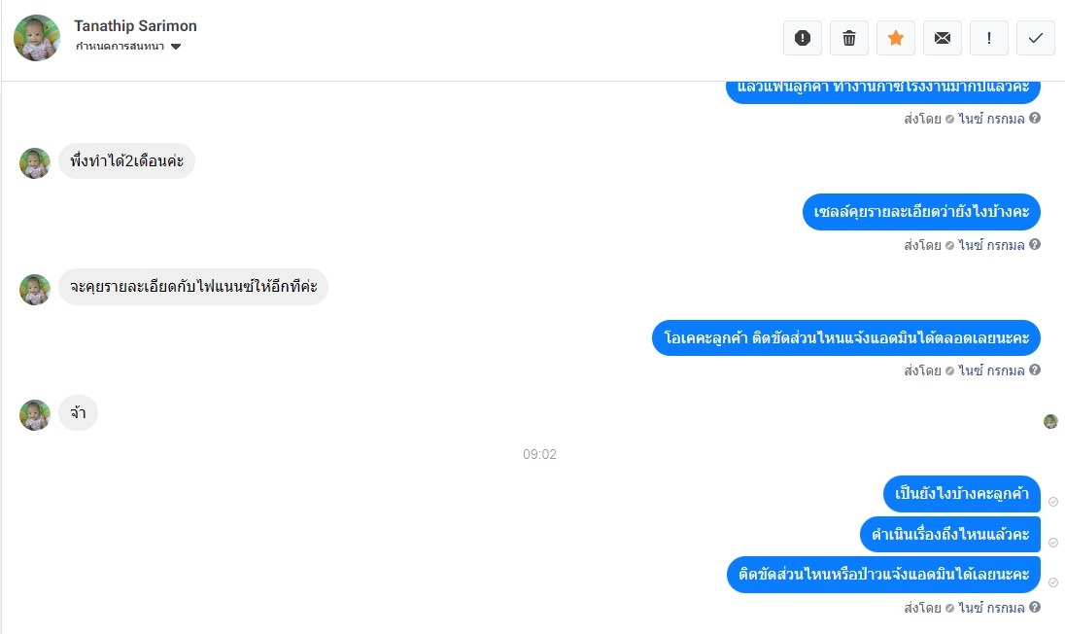Click the delivered check beside เป็นยังไงบ้างคะลูกค้า
1065x634 pixels.
click(1052, 502)
